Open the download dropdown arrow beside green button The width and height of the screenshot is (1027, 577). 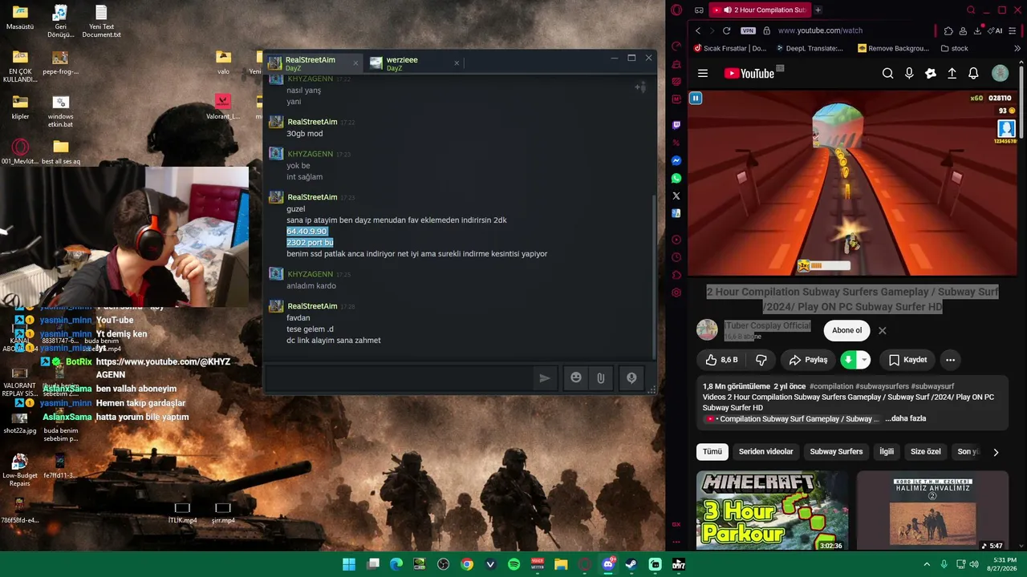coord(864,360)
